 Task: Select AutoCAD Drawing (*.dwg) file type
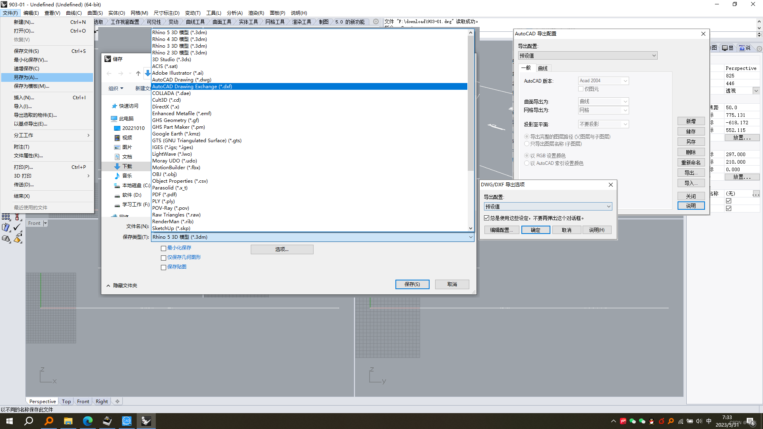(x=182, y=79)
